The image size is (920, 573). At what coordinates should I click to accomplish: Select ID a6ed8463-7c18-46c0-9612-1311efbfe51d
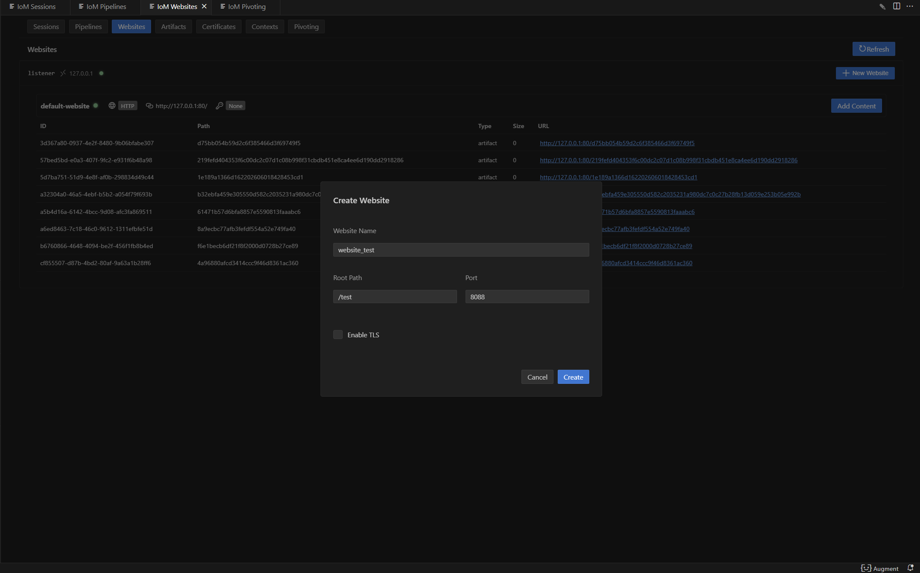tap(96, 229)
